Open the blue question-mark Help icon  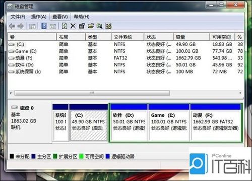[44, 26]
